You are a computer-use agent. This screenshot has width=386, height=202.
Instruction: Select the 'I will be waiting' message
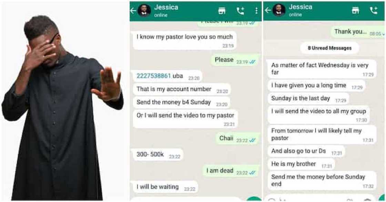164,187
